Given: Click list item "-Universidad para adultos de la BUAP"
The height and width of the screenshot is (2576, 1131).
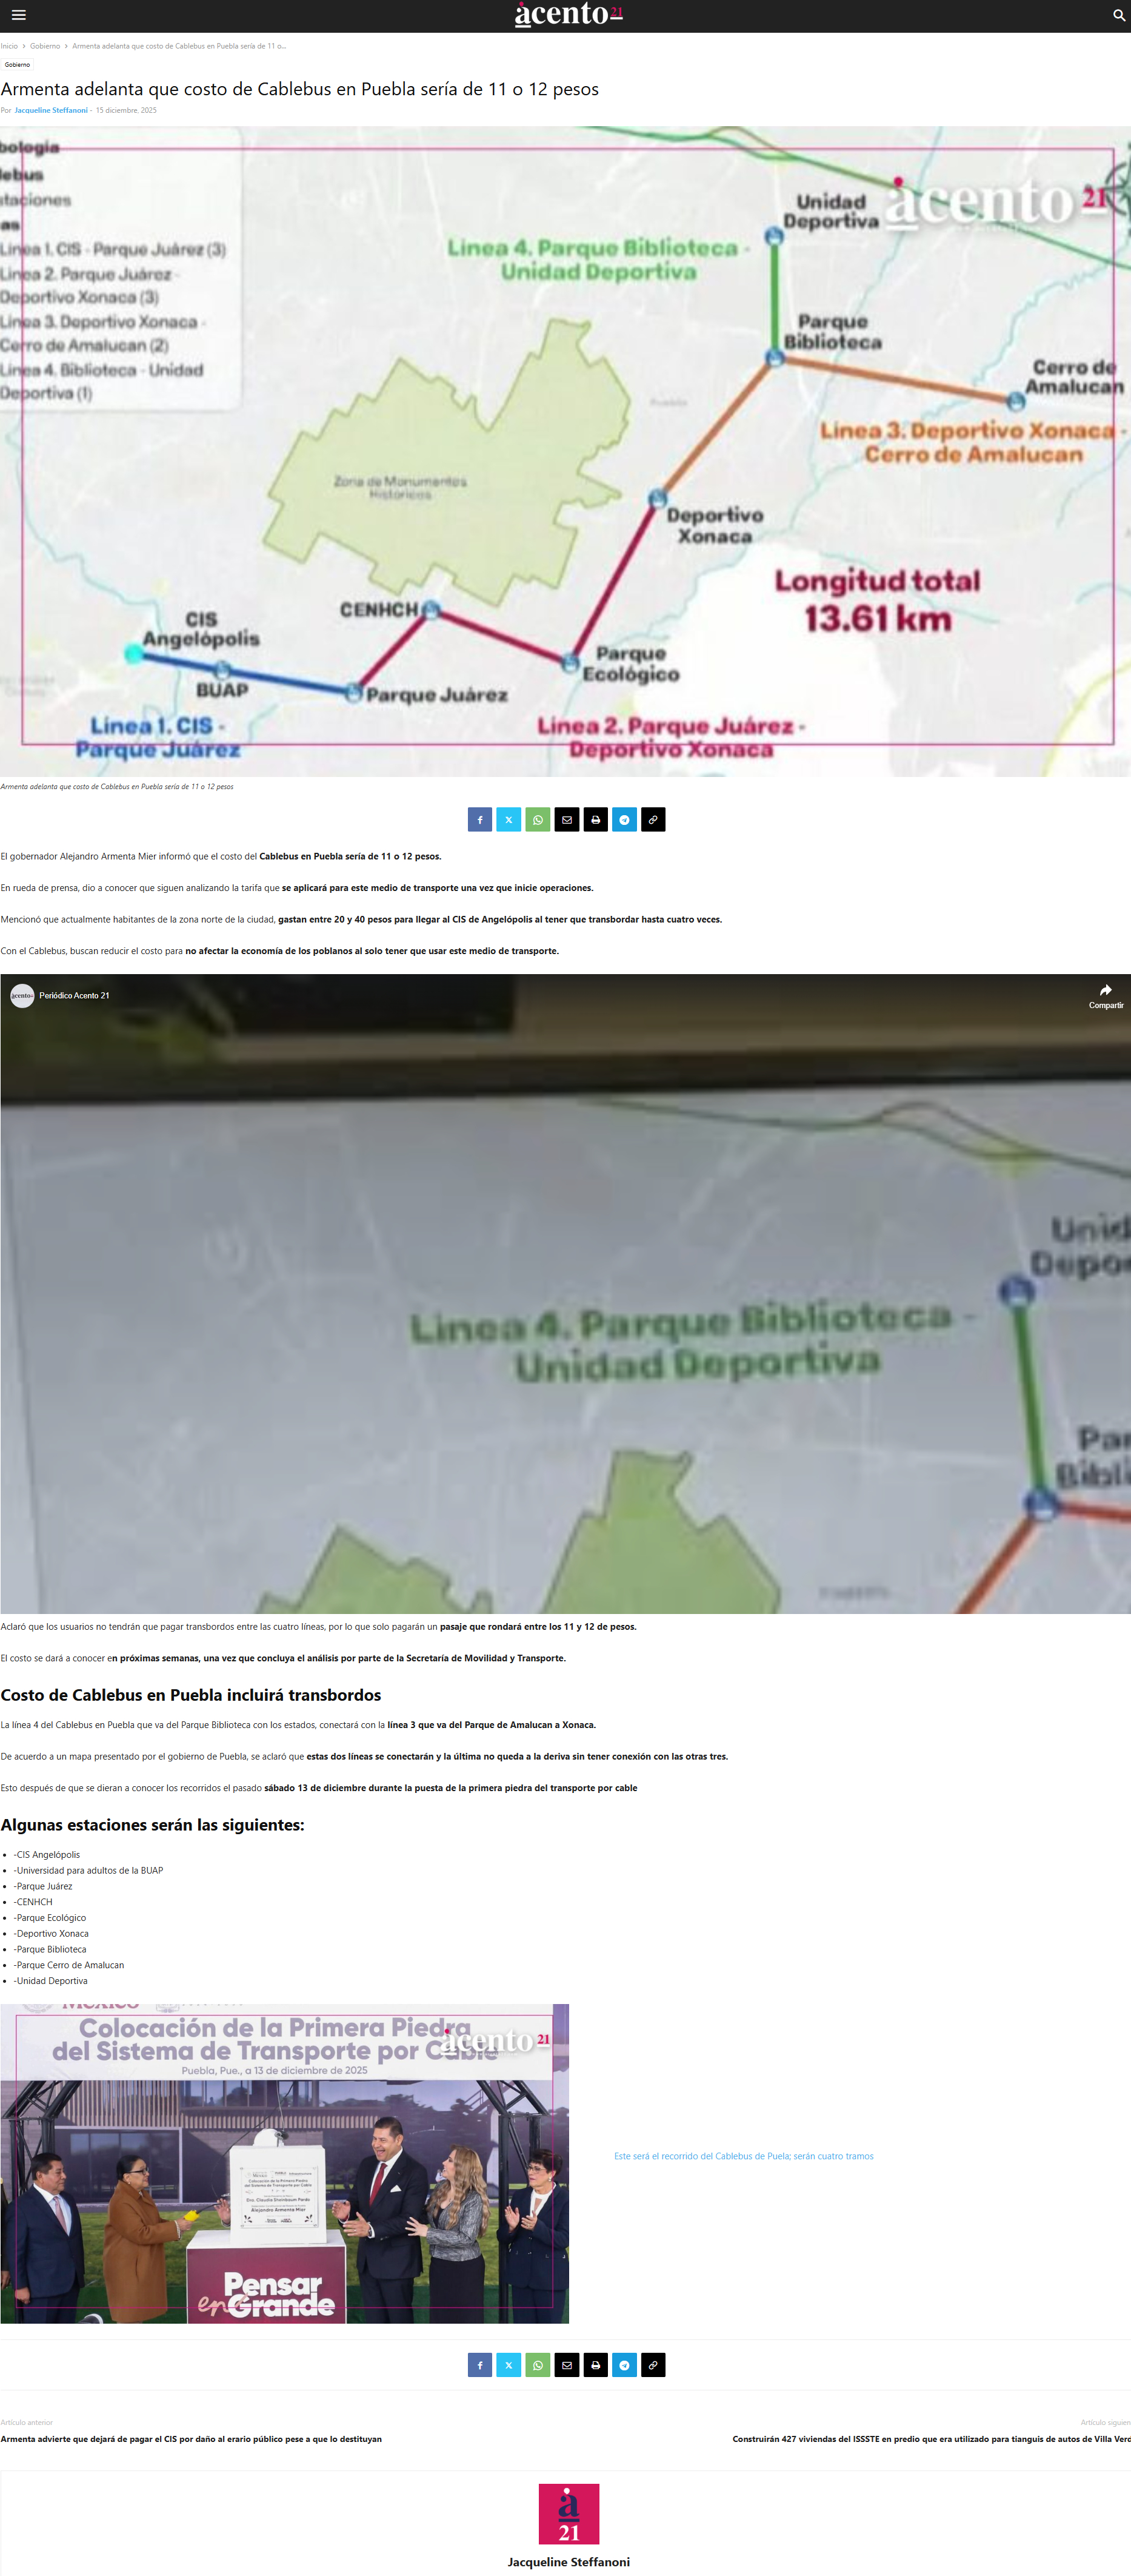Looking at the screenshot, I should pos(88,1871).
